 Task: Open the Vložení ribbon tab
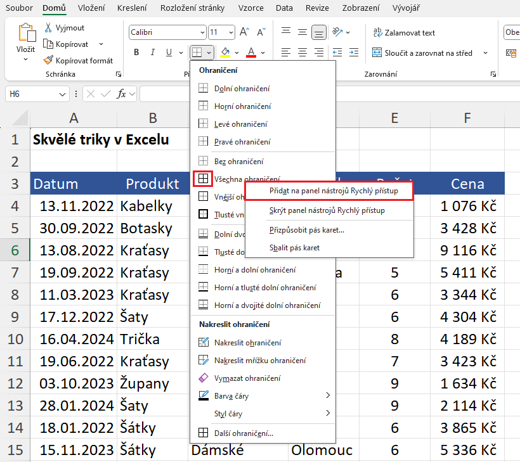(x=91, y=8)
